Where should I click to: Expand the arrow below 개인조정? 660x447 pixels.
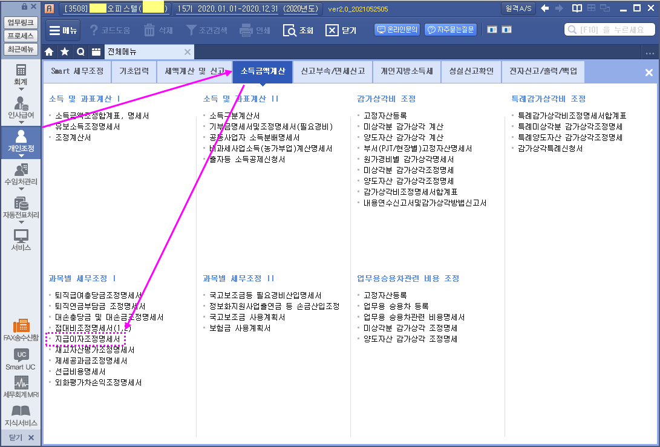[x=21, y=155]
